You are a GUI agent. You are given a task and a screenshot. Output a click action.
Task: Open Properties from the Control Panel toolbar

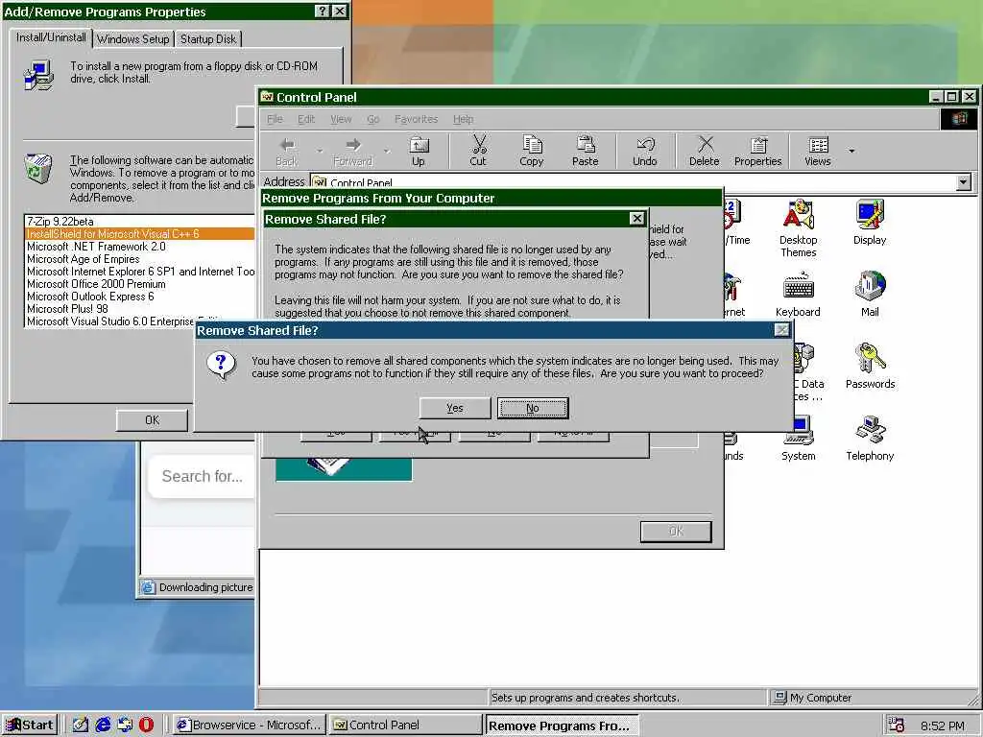[x=758, y=152]
